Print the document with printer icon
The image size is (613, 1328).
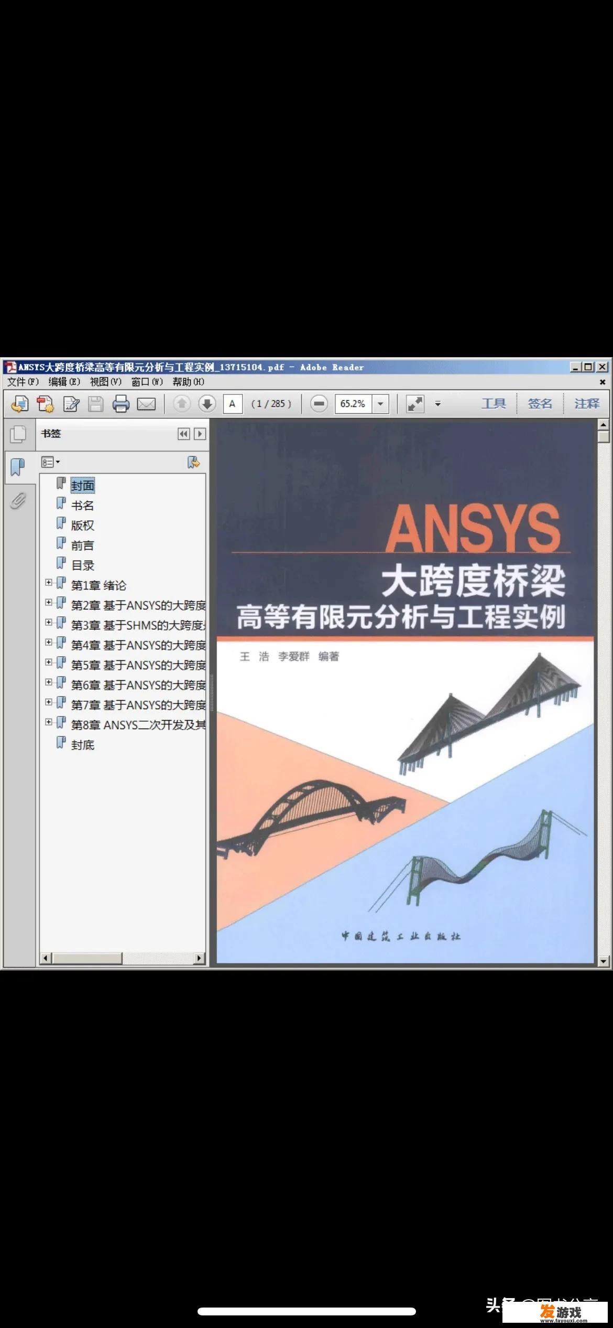tap(121, 403)
